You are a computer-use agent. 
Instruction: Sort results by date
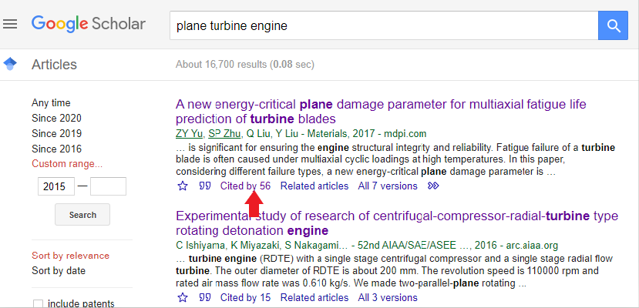(x=59, y=270)
